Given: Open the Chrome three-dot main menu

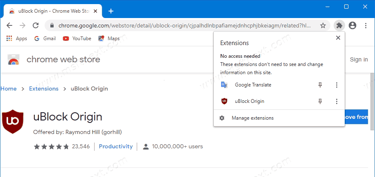Looking at the screenshot, I should [366, 25].
